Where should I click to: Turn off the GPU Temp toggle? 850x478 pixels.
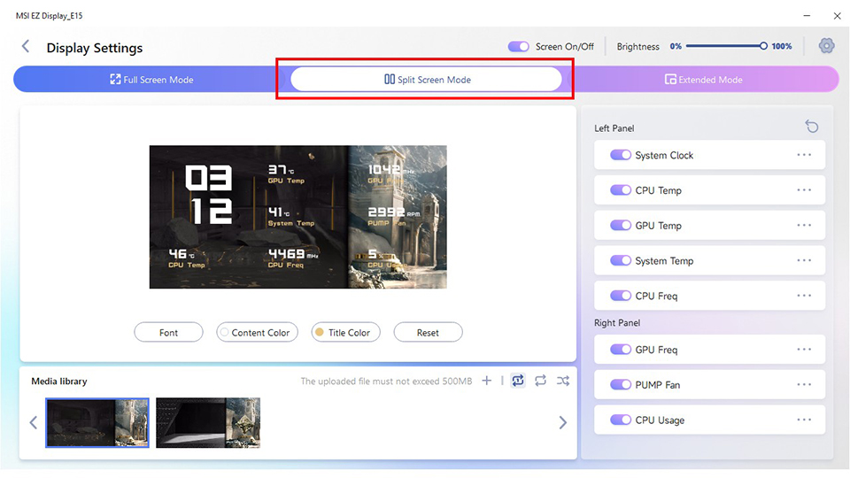click(x=621, y=226)
